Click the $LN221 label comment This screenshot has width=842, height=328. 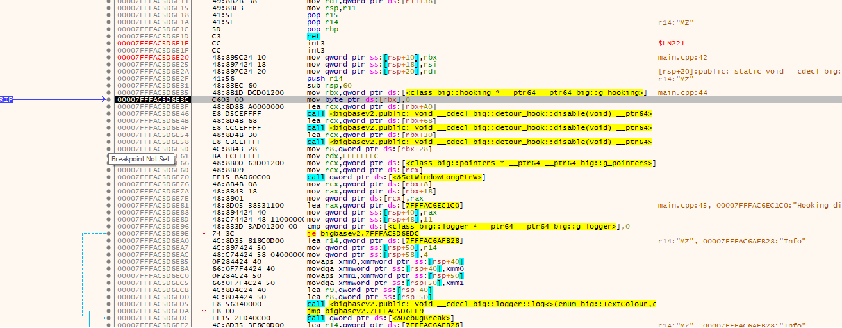pyautogui.click(x=672, y=44)
